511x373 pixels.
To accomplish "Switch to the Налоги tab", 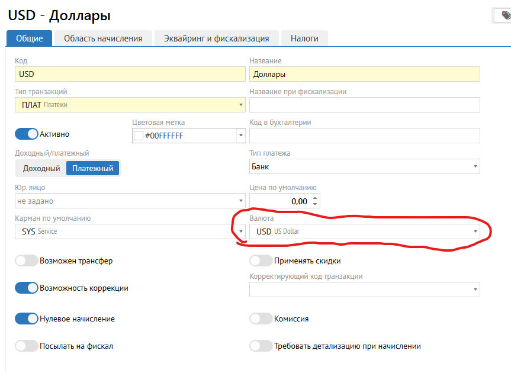I will (x=304, y=38).
